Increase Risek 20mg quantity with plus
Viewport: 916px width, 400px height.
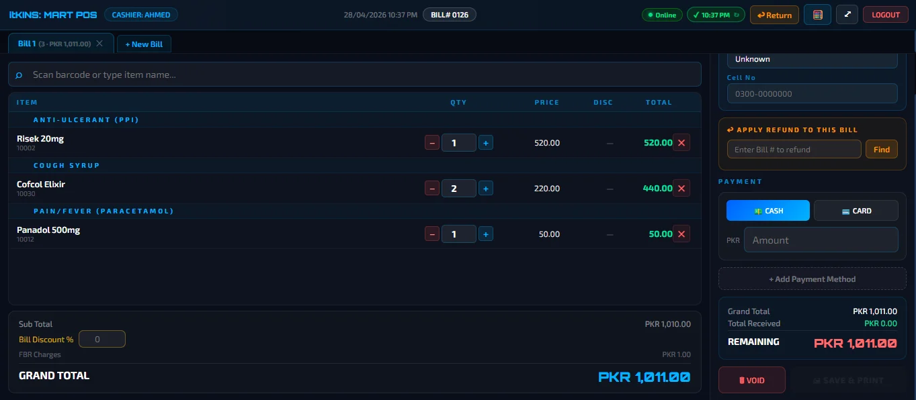(x=486, y=142)
